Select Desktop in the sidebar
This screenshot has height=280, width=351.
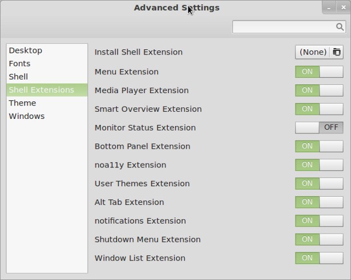coord(26,50)
